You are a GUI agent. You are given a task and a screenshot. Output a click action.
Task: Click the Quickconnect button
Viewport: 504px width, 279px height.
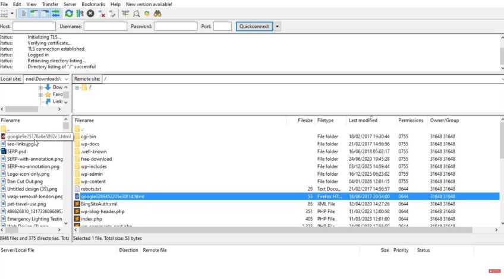[x=254, y=26]
